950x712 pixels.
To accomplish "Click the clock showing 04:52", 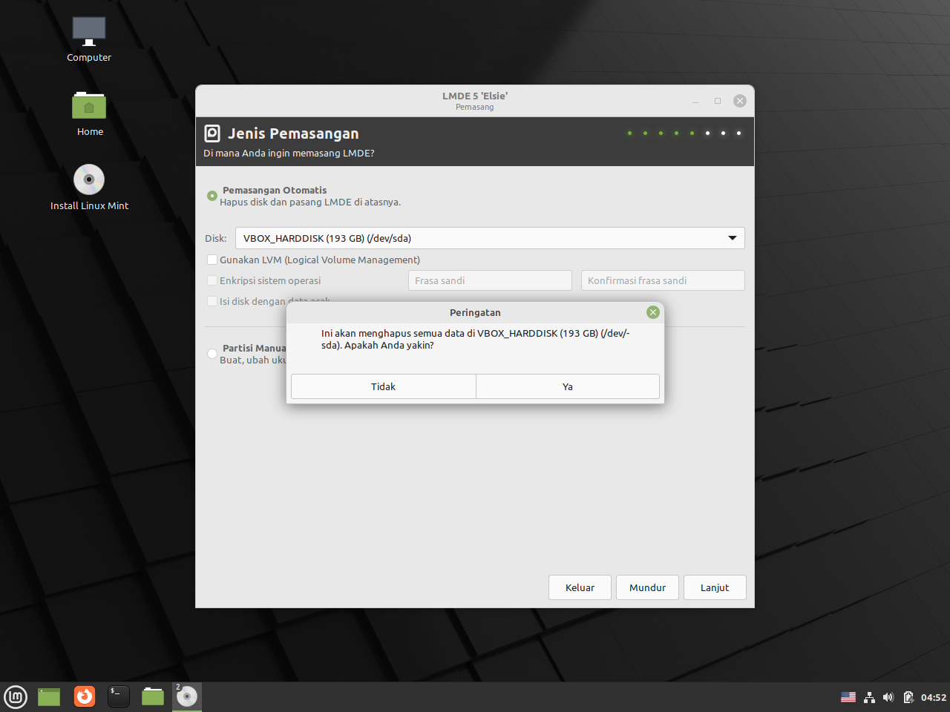I will [x=934, y=697].
